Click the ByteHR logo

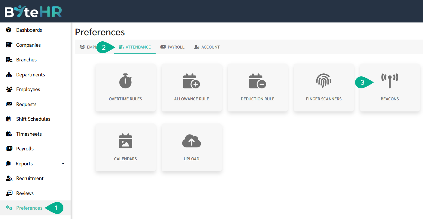[33, 11]
